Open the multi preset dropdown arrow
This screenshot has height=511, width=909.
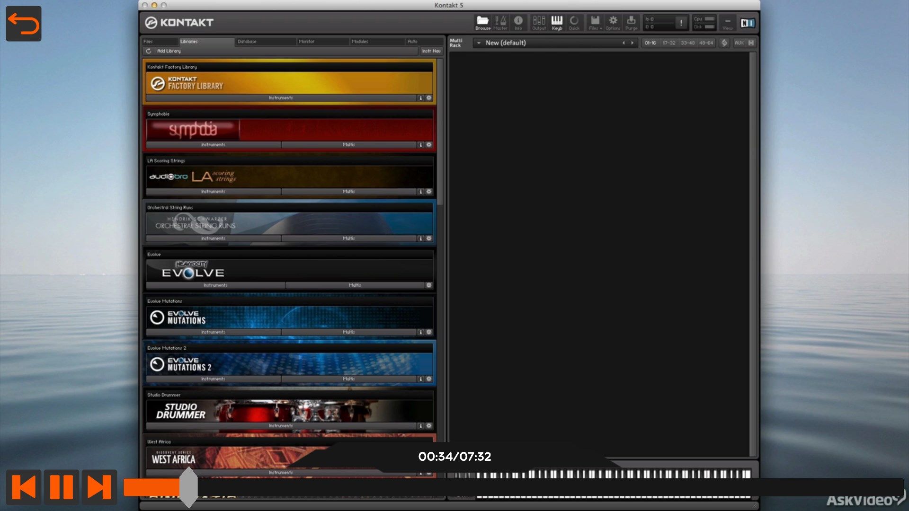[479, 43]
